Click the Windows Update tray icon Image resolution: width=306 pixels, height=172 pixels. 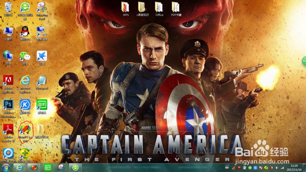pos(244,168)
